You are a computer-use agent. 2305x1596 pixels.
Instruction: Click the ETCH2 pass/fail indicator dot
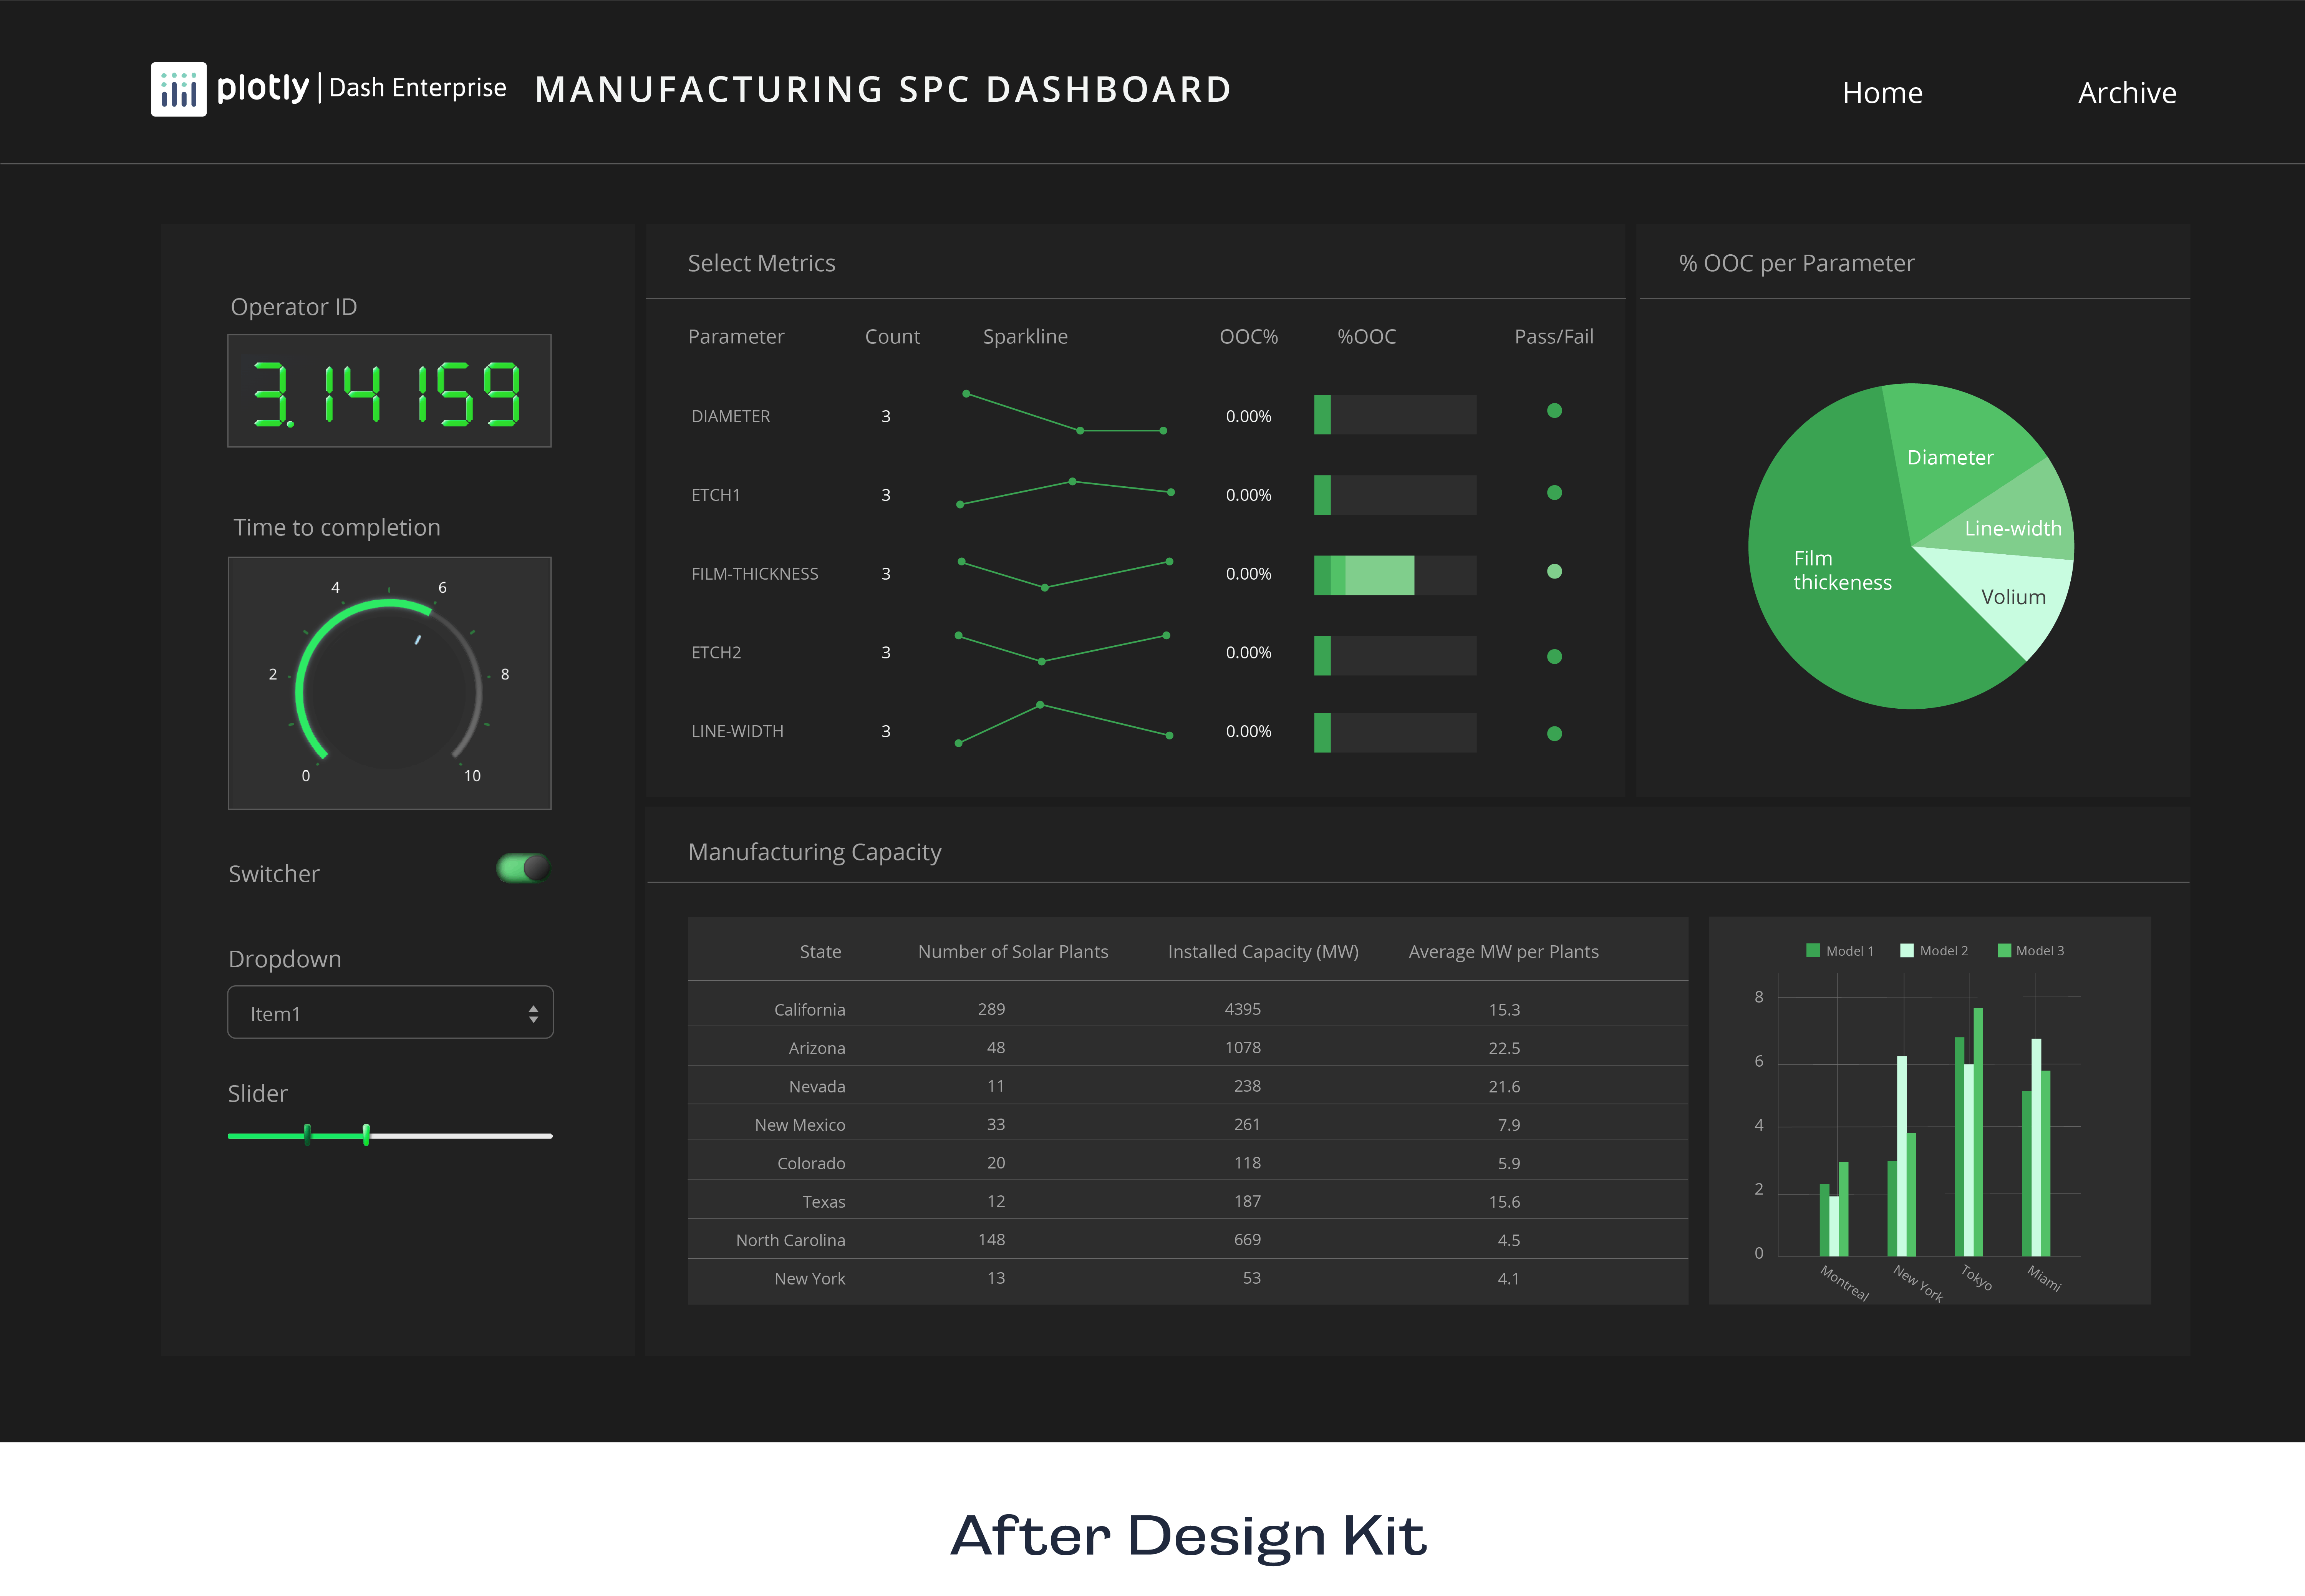1554,657
